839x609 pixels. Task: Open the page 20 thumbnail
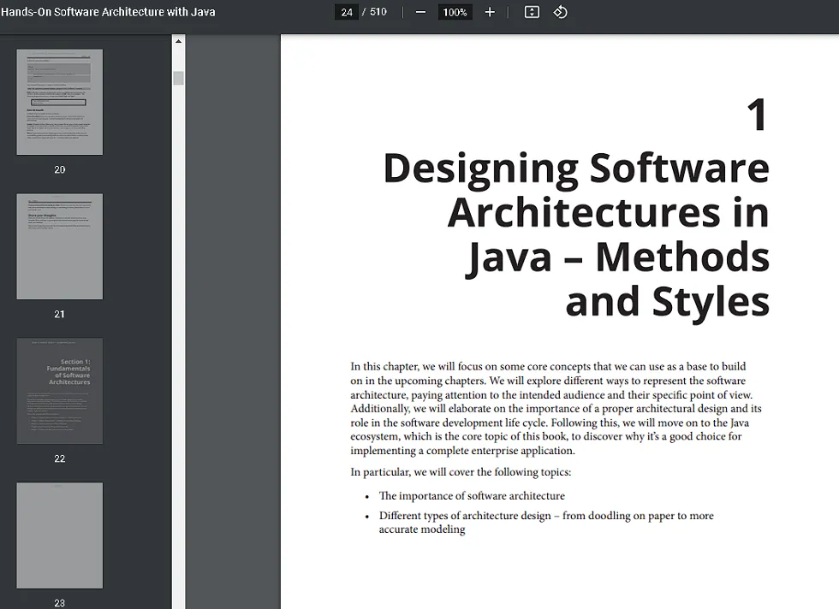click(x=60, y=102)
